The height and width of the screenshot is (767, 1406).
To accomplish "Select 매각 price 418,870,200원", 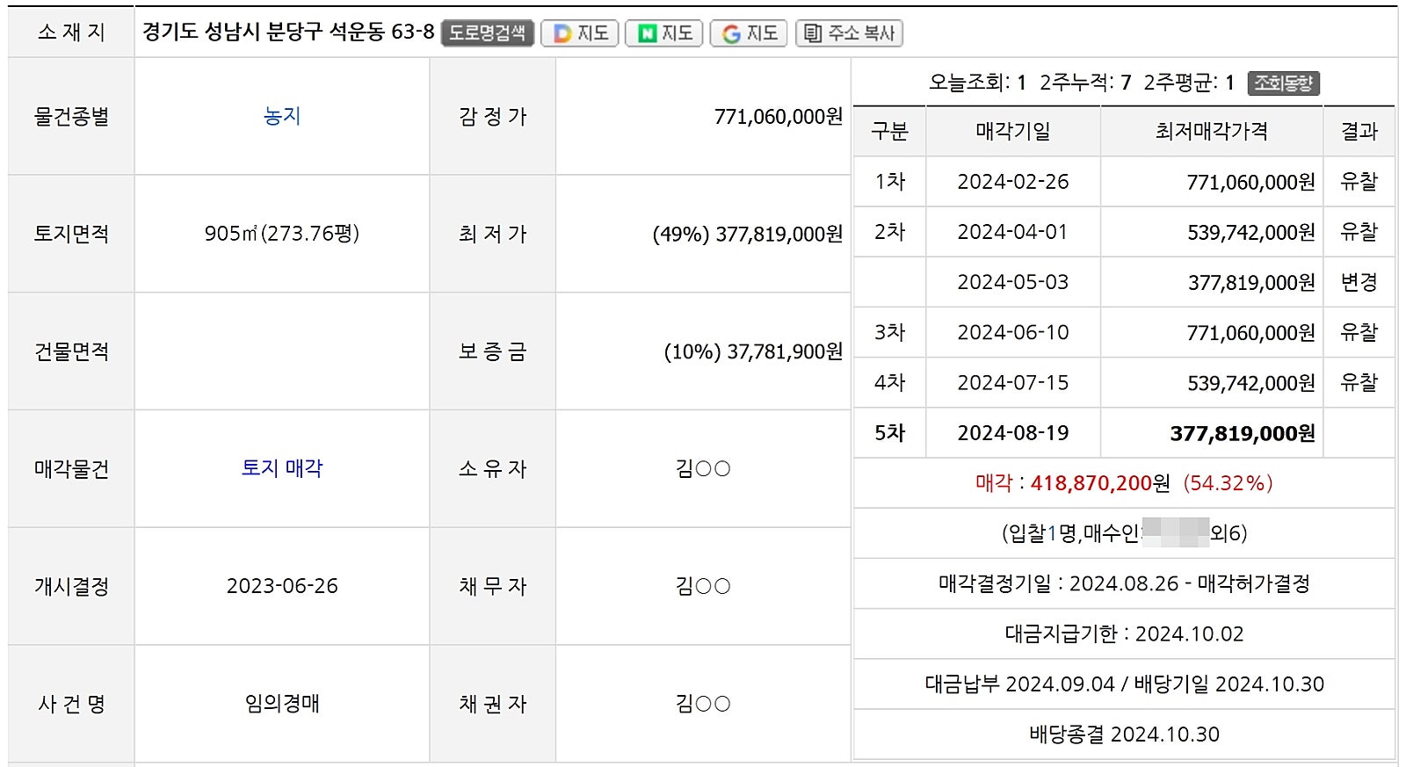I will click(x=1100, y=483).
